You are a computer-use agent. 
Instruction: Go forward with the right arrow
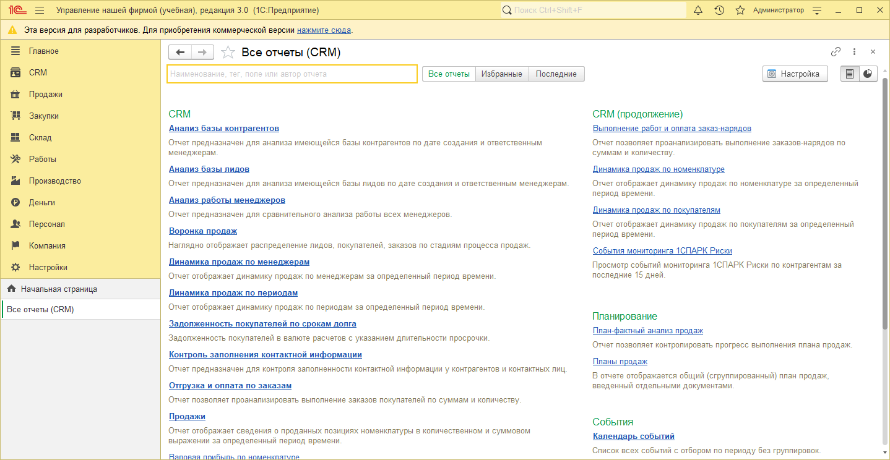(202, 53)
